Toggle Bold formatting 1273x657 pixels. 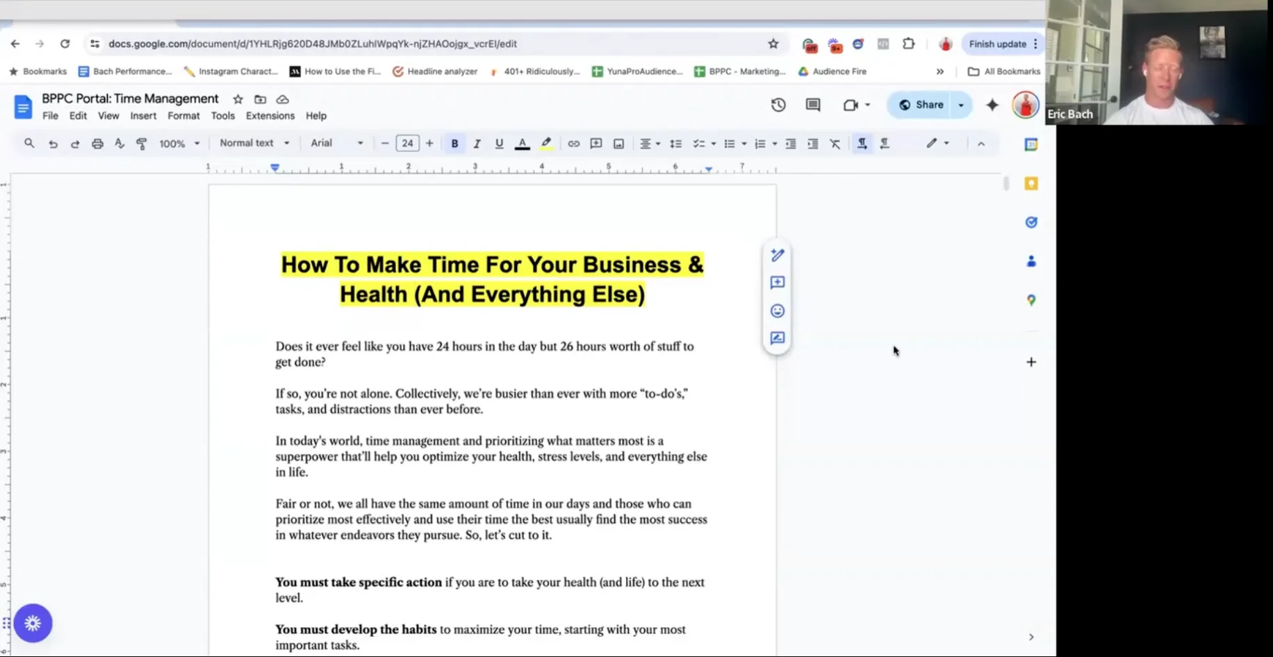pos(454,144)
